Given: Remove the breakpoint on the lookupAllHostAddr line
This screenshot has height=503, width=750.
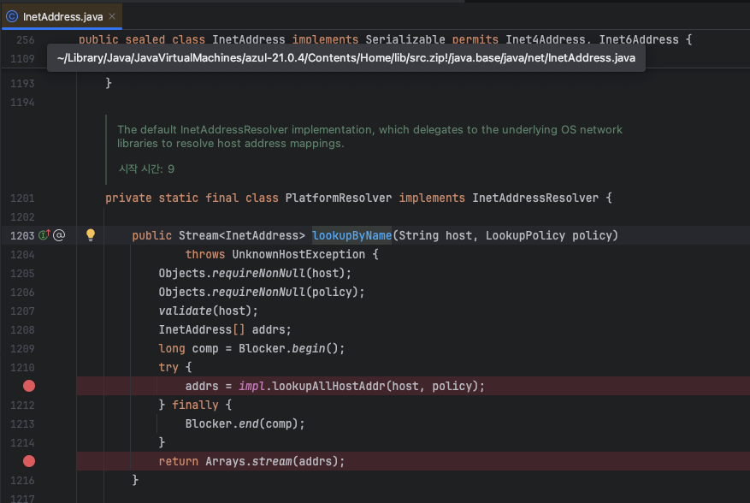Looking at the screenshot, I should (x=29, y=386).
